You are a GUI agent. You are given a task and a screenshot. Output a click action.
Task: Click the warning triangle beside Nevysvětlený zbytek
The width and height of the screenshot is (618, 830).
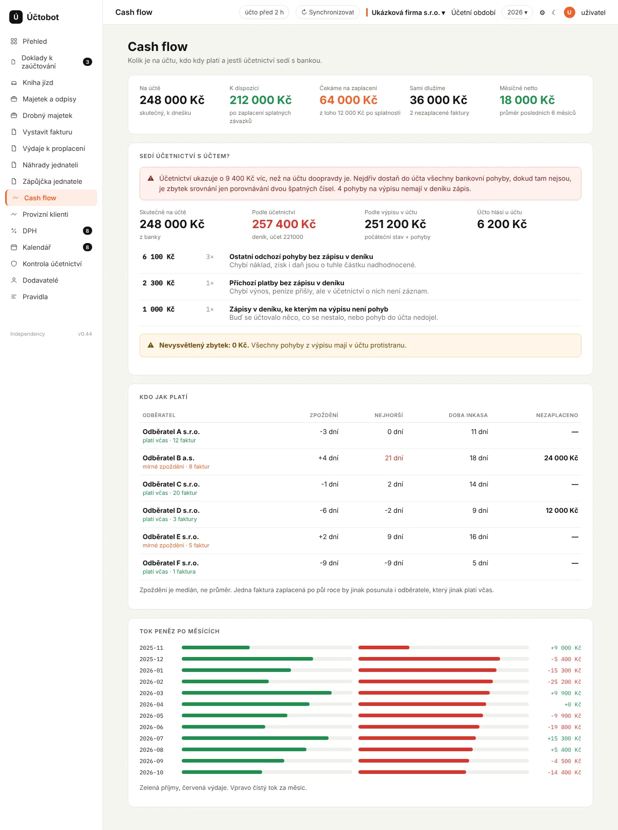tap(151, 345)
